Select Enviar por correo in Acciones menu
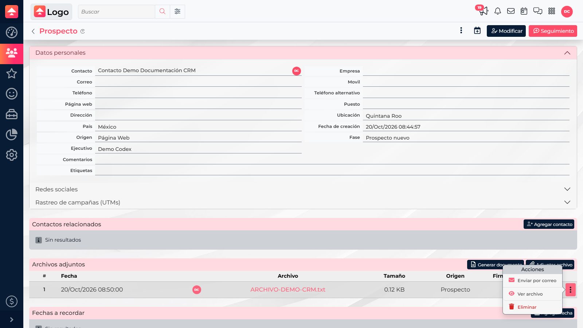The height and width of the screenshot is (328, 583). (533, 281)
